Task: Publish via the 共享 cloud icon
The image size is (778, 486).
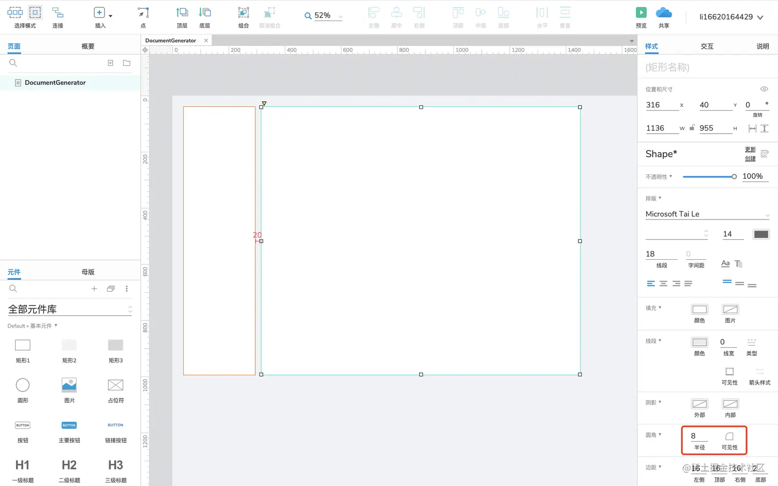Action: tap(664, 16)
